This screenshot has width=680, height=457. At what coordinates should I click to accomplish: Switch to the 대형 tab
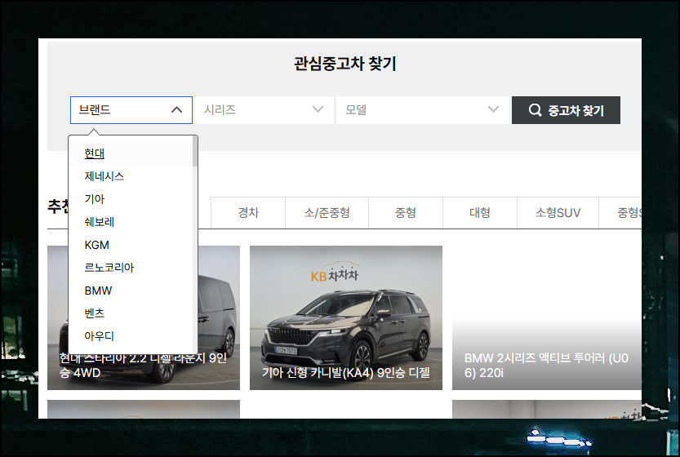click(480, 213)
